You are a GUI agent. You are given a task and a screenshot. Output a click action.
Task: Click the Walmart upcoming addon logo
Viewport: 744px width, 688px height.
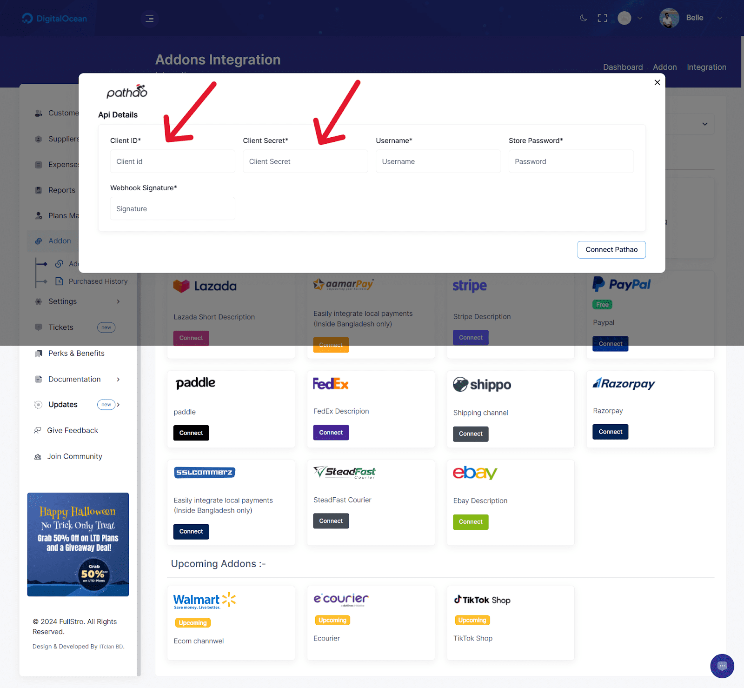(x=205, y=601)
